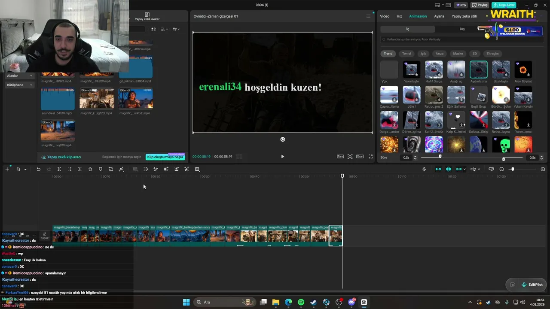Screen dimensions: 550x309
Task: Click Klip oluşturmaya başla button
Action: tap(165, 157)
